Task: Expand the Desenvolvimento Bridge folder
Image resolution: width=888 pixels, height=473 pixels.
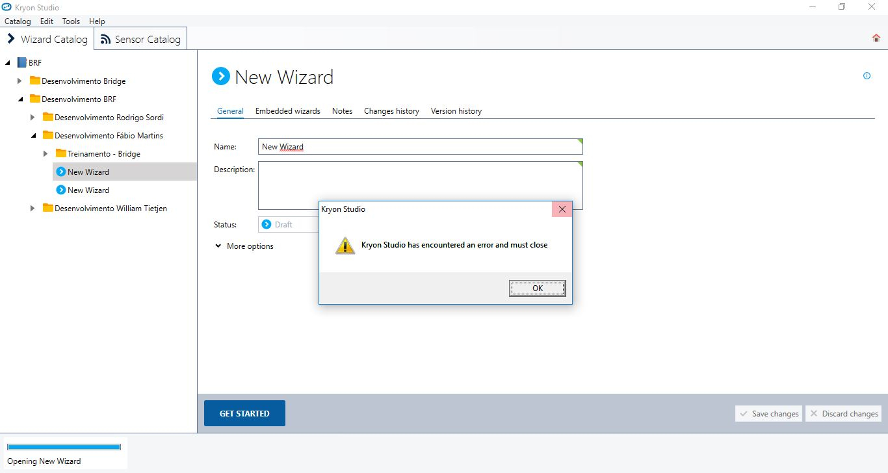Action: 20,81
